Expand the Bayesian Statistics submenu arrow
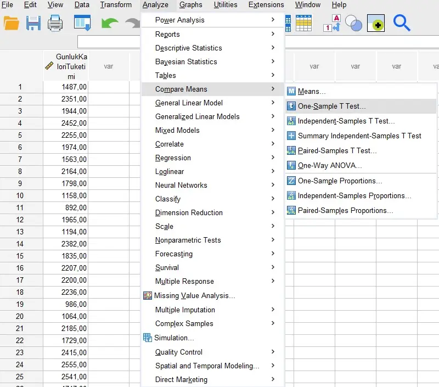This screenshot has height=387, width=439. [x=273, y=61]
